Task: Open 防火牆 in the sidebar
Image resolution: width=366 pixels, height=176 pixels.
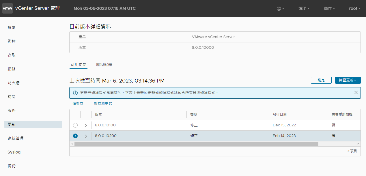Action: click(x=14, y=83)
